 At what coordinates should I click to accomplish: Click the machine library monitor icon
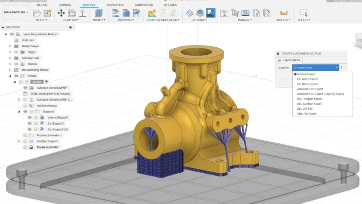[x=245, y=13]
